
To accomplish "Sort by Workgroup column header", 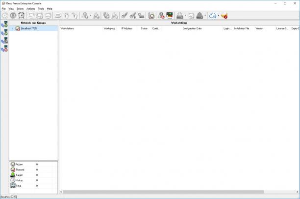I will (109, 28).
